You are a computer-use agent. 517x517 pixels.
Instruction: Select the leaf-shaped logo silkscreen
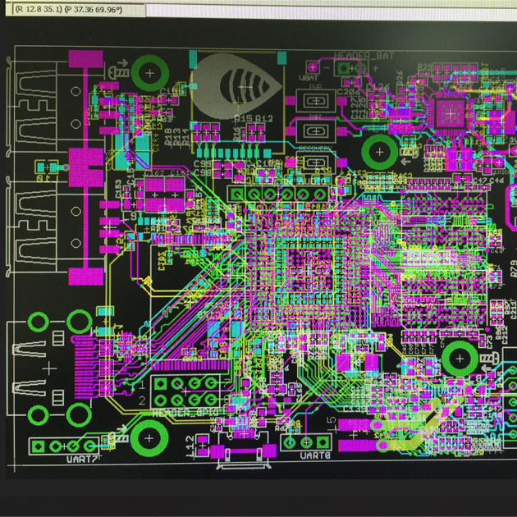(238, 84)
